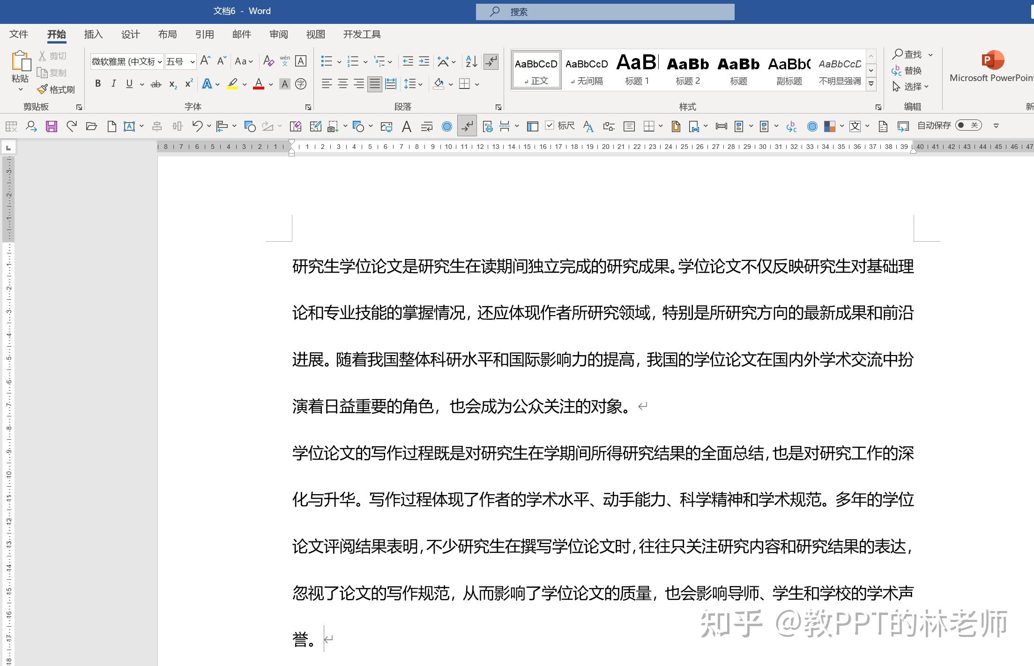This screenshot has height=666, width=1034.
Task: Switch the 自动保存 autosave toggle
Action: pyautogui.click(x=968, y=125)
